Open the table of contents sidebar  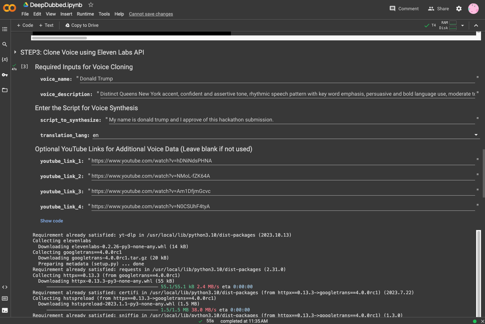click(x=5, y=29)
